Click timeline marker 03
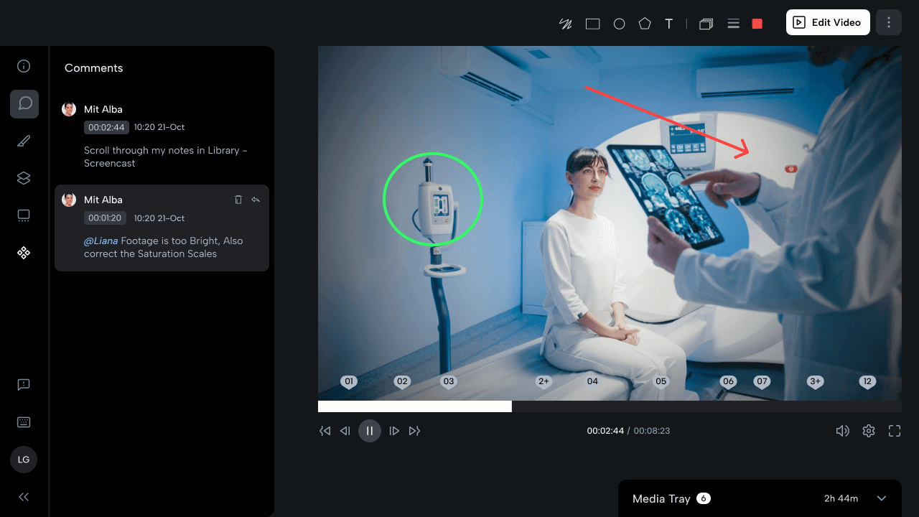This screenshot has width=919, height=517. [449, 381]
